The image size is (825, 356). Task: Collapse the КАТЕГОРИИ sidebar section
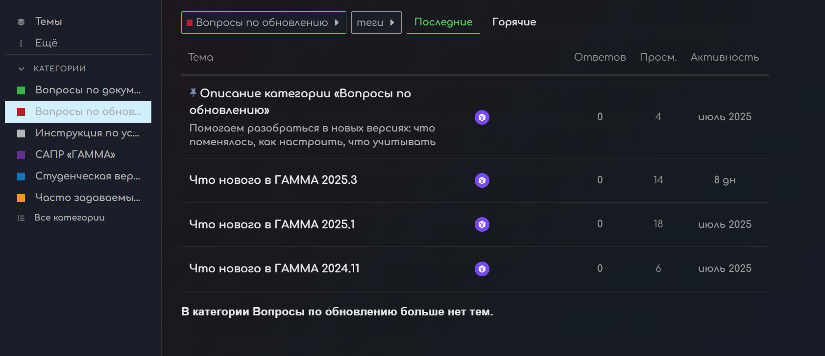pyautogui.click(x=21, y=69)
